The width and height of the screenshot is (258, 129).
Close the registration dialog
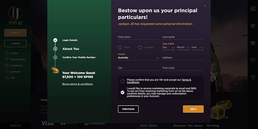click(205, 6)
